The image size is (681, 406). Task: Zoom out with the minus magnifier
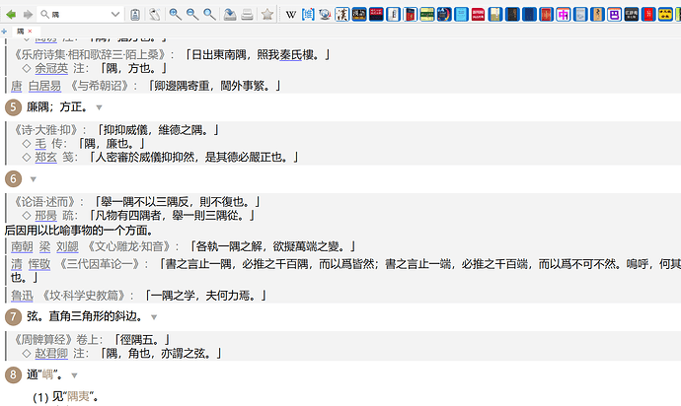192,15
